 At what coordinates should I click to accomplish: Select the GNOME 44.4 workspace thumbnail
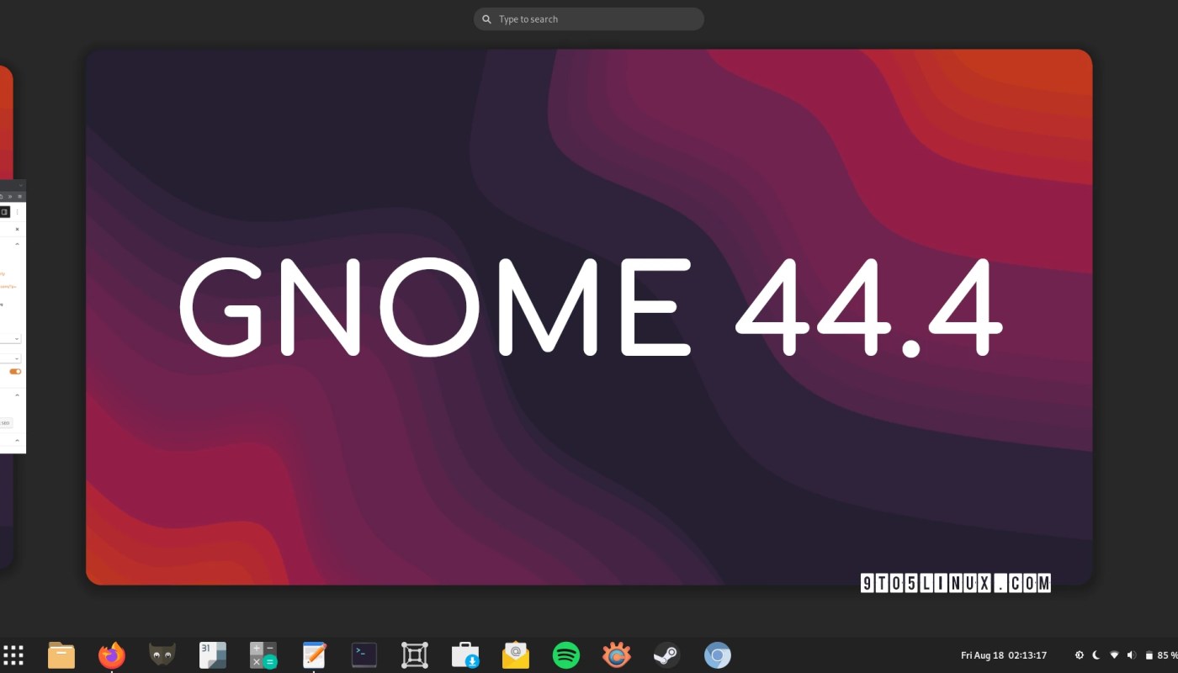589,317
